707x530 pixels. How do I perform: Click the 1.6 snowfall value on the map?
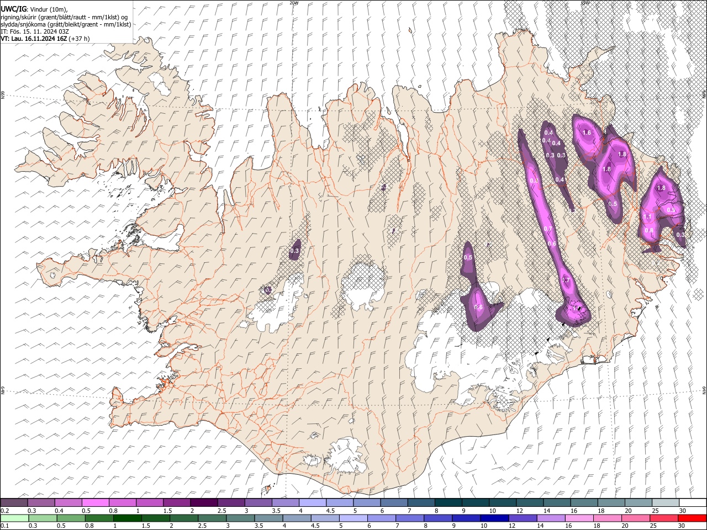[587, 133]
